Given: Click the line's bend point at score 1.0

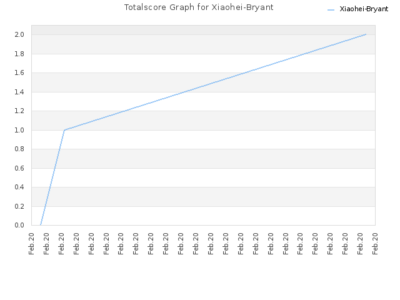Looking at the screenshot, I should [x=64, y=130].
